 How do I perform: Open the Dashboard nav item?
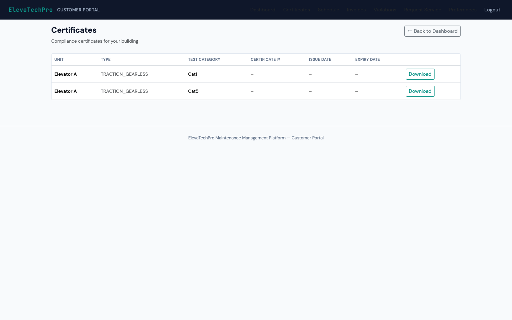pyautogui.click(x=262, y=10)
